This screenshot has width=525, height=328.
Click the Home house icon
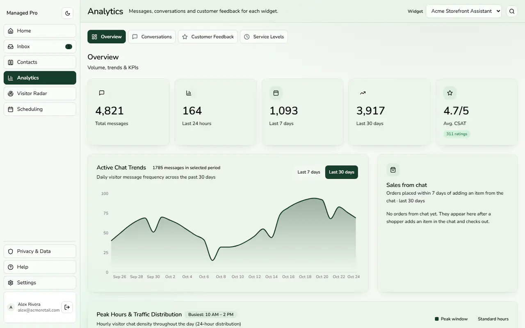click(x=11, y=31)
